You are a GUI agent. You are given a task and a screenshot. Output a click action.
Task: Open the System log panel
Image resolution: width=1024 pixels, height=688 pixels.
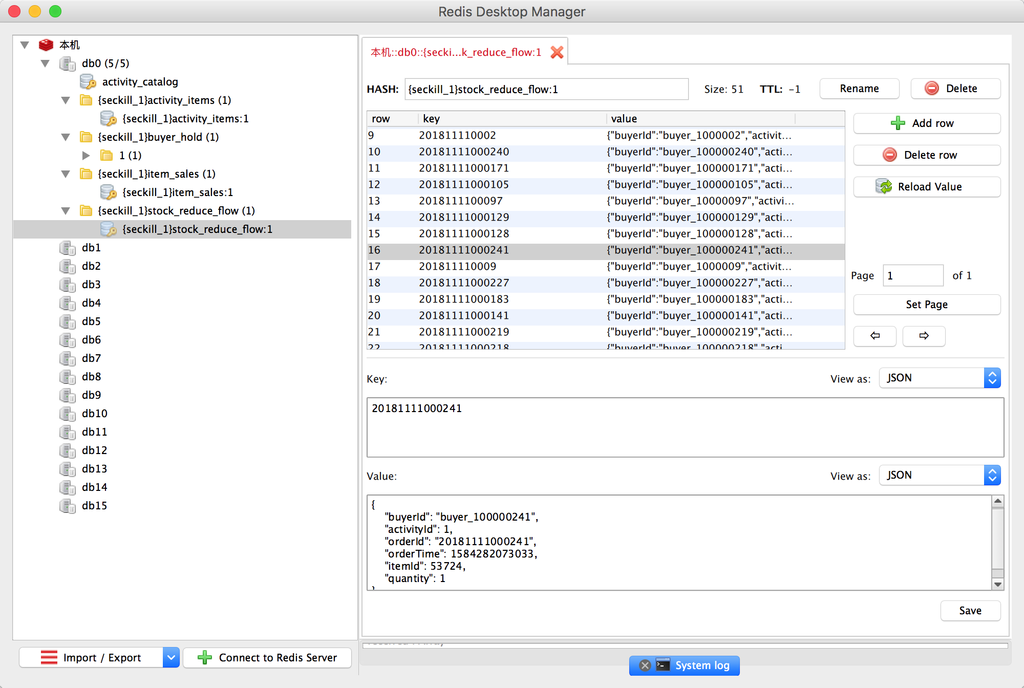pos(684,665)
